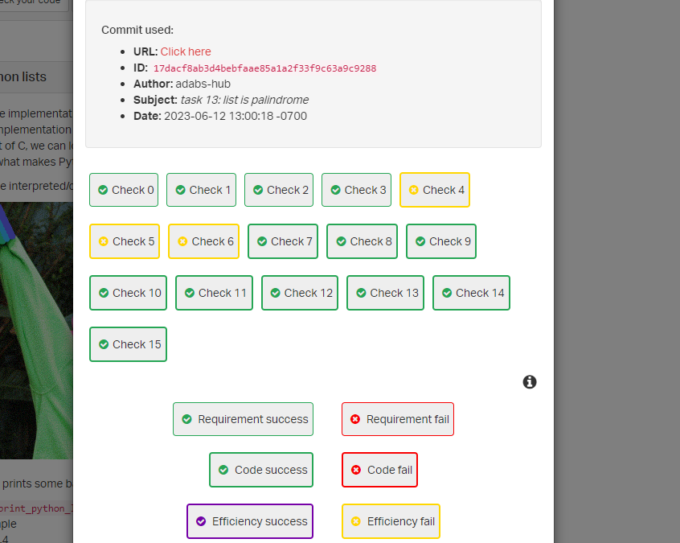Click the Requirement success legend badge

point(243,419)
